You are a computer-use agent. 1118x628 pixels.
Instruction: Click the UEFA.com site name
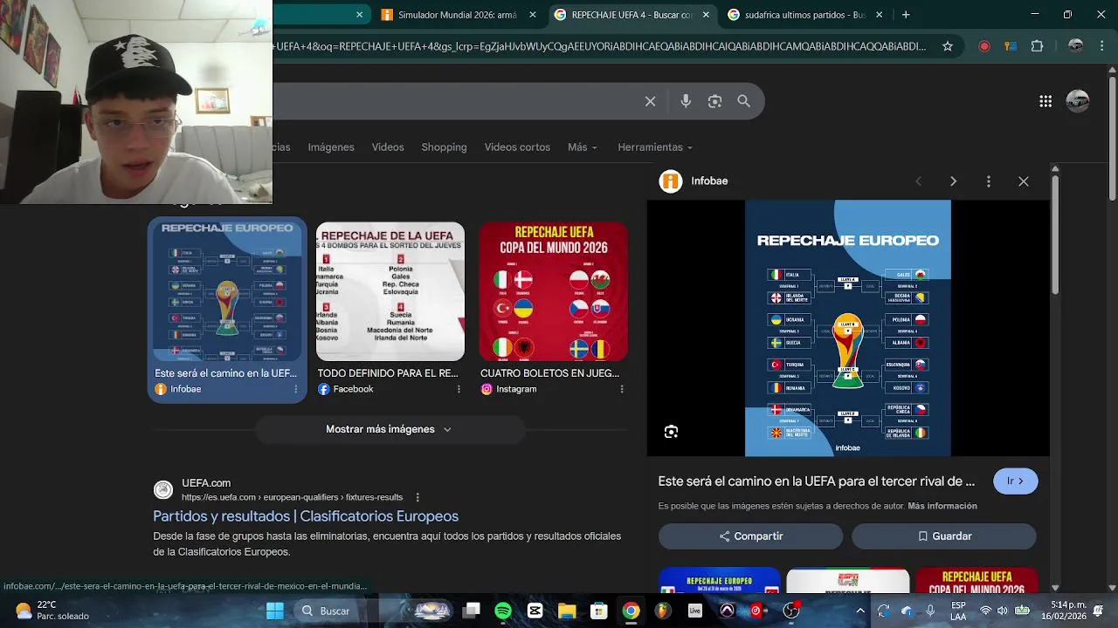(206, 483)
